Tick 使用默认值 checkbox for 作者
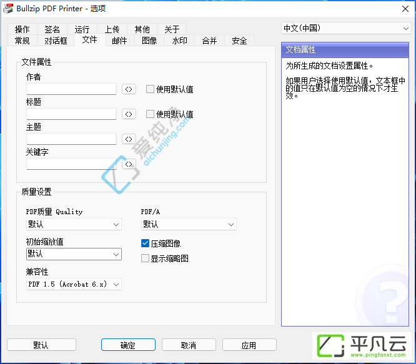Image resolution: width=416 pixels, height=364 pixels. point(150,89)
